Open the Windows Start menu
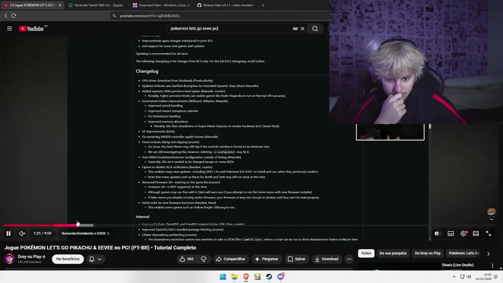The height and width of the screenshot is (283, 503). tap(223, 277)
